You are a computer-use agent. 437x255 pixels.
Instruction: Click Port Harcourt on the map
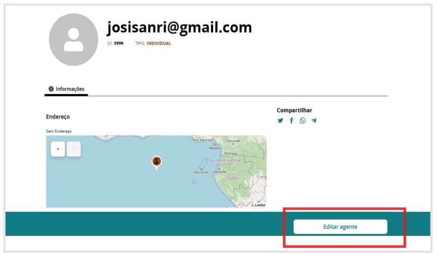tap(204, 140)
